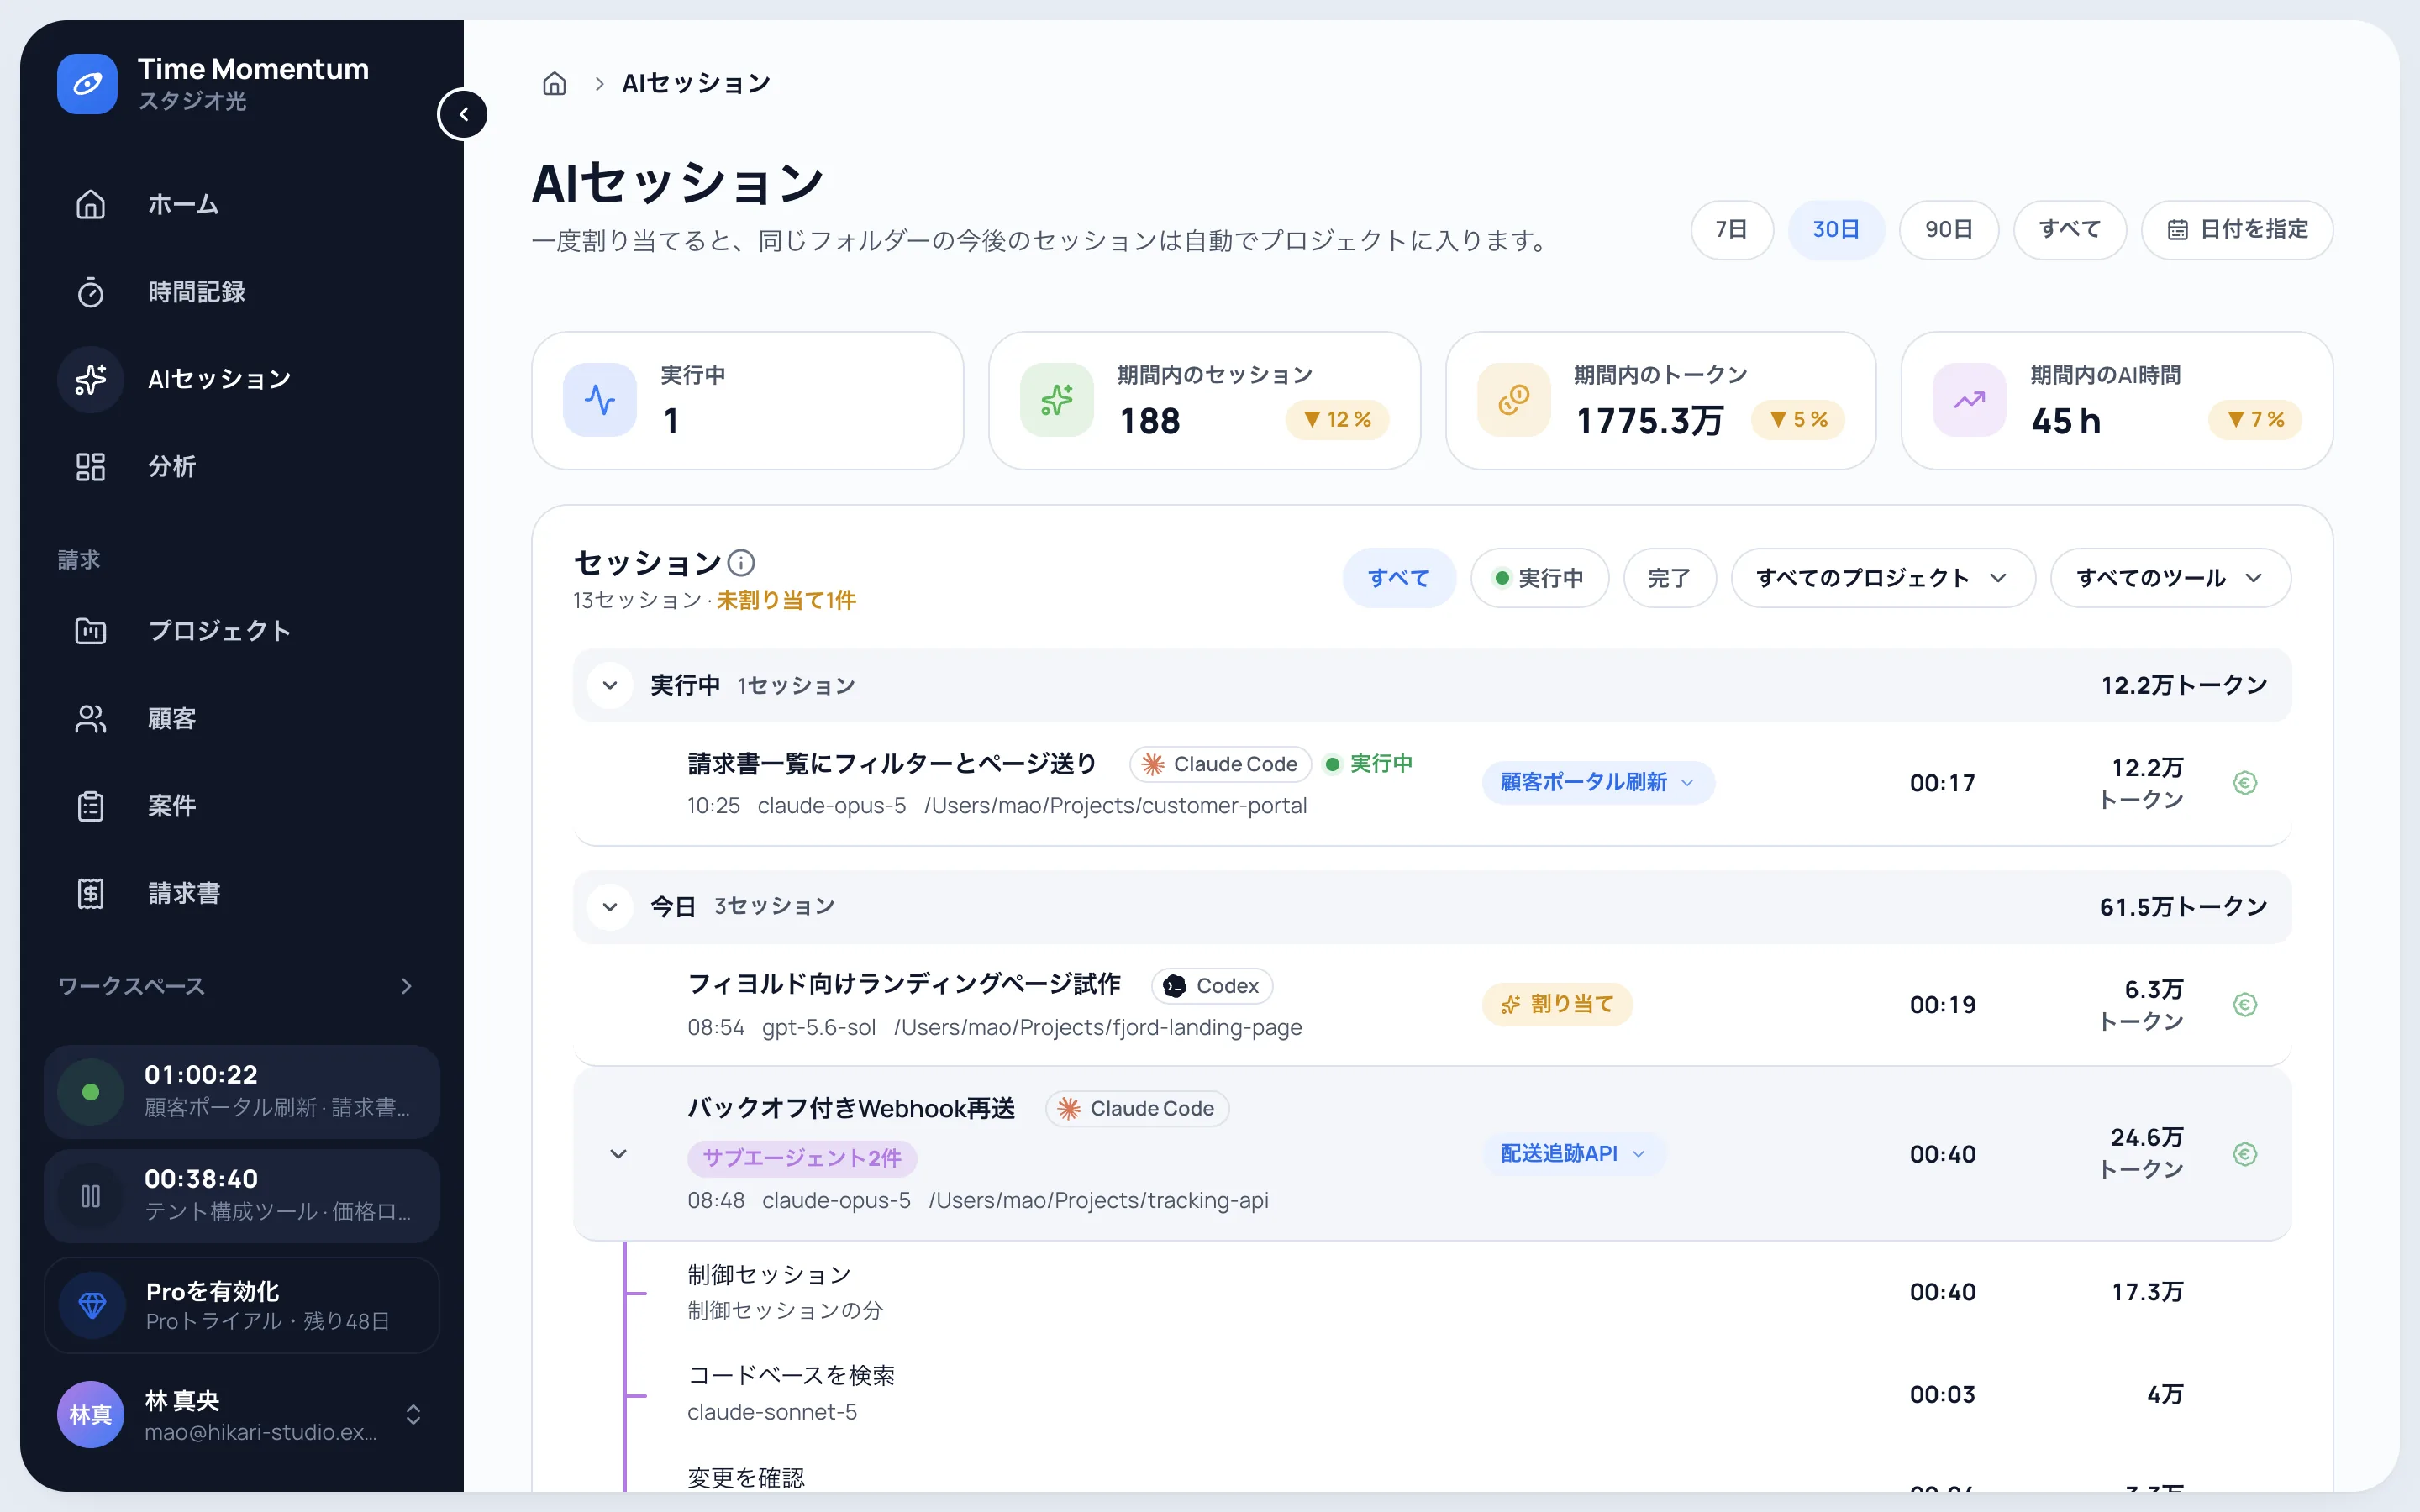Image resolution: width=2420 pixels, height=1512 pixels.
Task: Click the 期間内のAI時間 trend icon
Action: point(1969,400)
